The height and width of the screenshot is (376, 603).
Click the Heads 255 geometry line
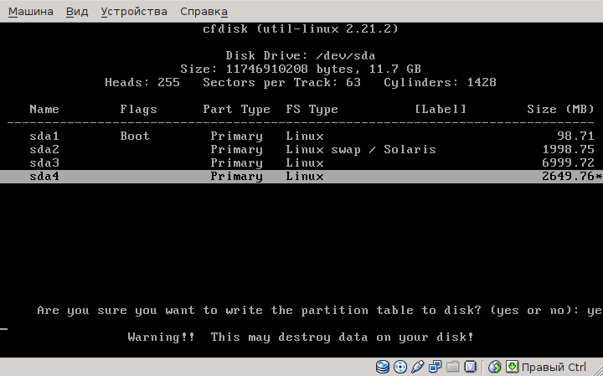pyautogui.click(x=301, y=83)
